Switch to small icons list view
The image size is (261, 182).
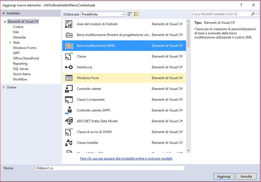(x=136, y=14)
